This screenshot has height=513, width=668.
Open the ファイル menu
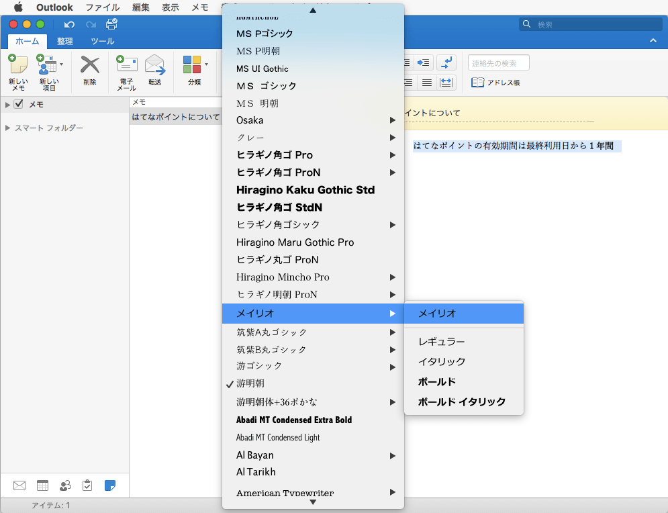click(103, 7)
